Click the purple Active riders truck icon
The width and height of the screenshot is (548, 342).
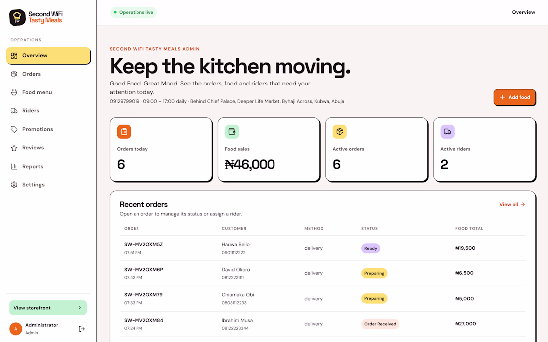(x=447, y=132)
